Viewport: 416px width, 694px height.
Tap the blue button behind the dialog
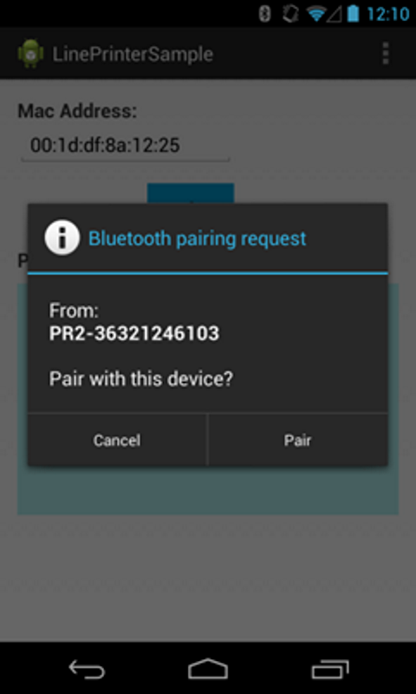pos(191,193)
